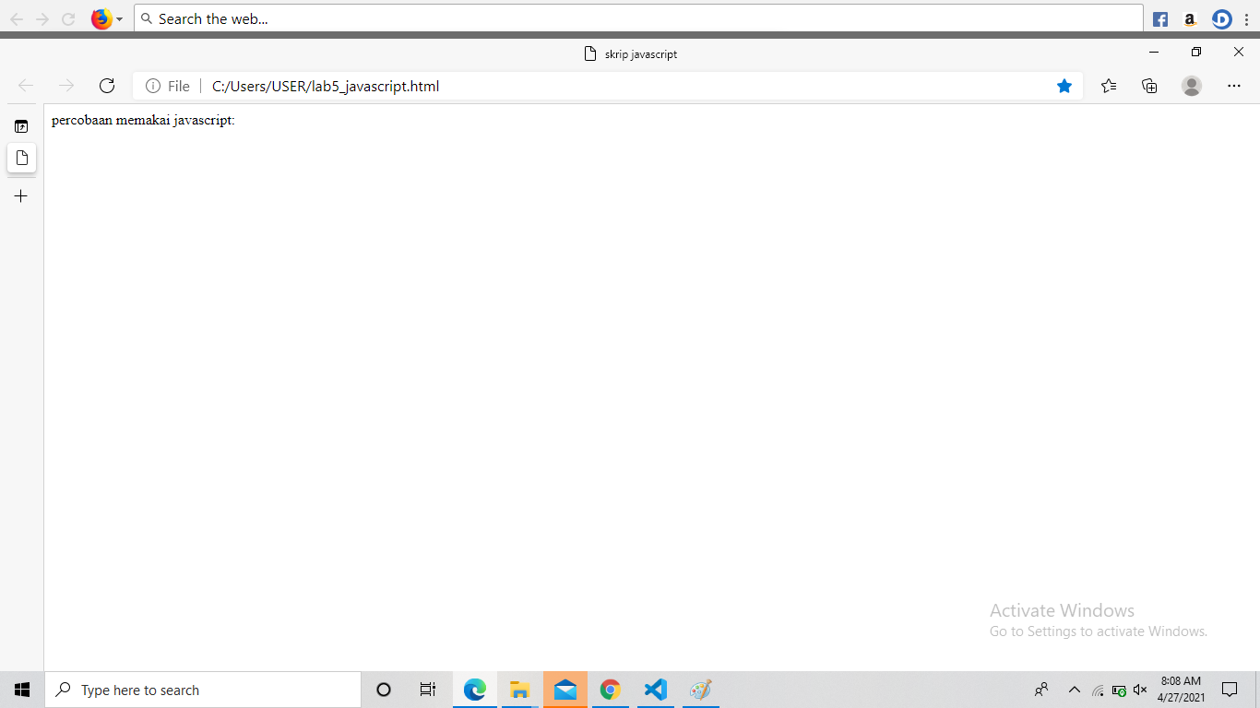Open the Mail app from the taskbar

(565, 689)
